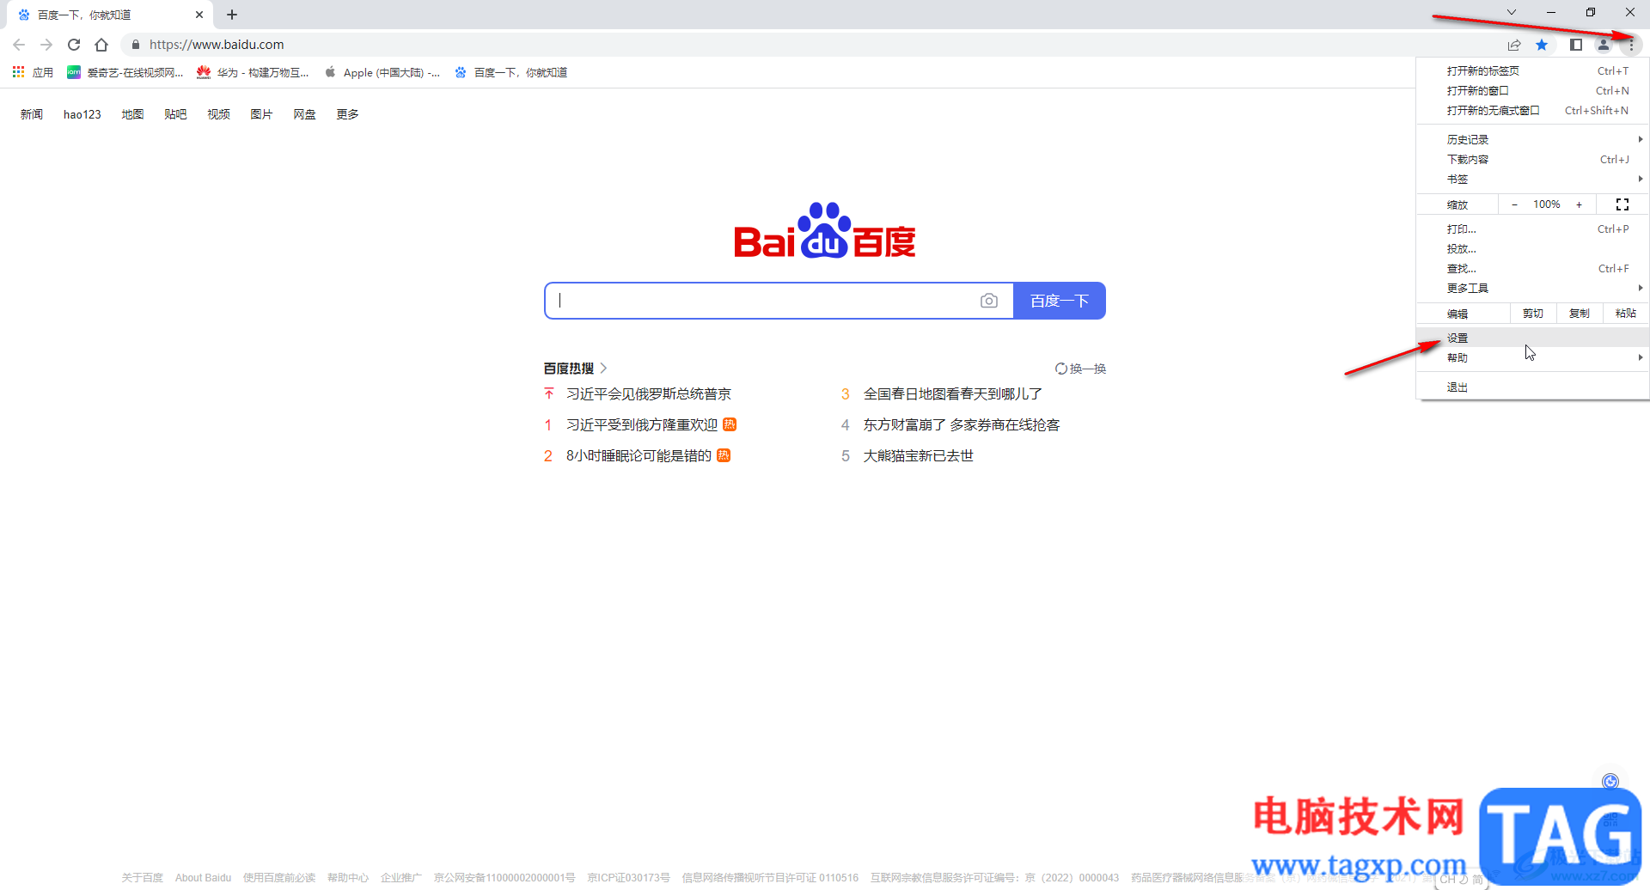Toggle the bookmark star icon
The image size is (1650, 890).
1542,45
